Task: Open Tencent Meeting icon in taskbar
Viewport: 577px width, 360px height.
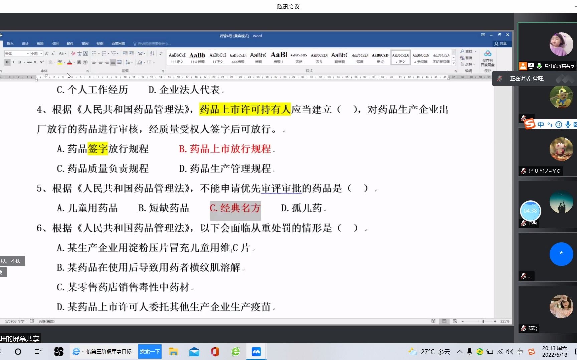Action: tap(256, 352)
